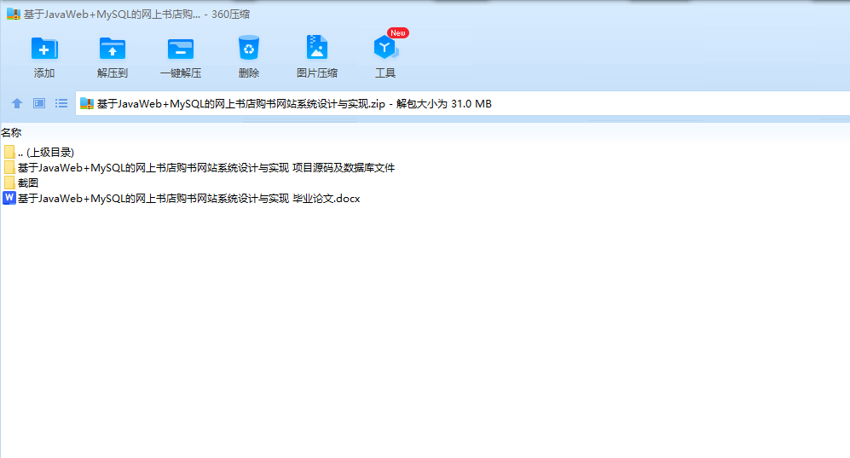
Task: Click the 360压缩 title bar app icon
Action: pyautogui.click(x=14, y=14)
